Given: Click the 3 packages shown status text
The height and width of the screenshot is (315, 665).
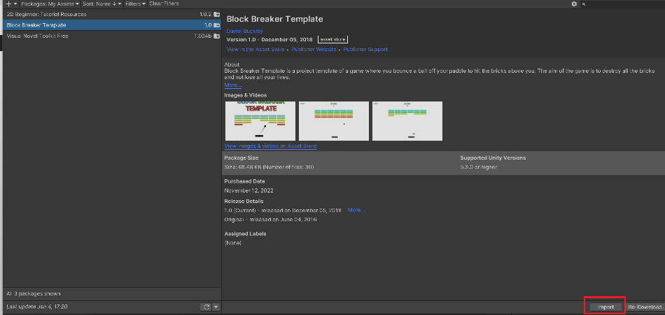Looking at the screenshot, I should (x=34, y=293).
